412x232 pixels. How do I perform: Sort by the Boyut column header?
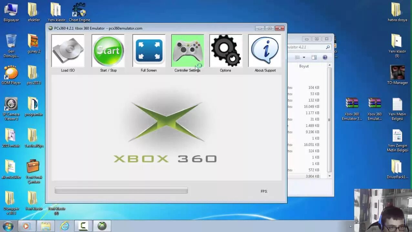304,66
